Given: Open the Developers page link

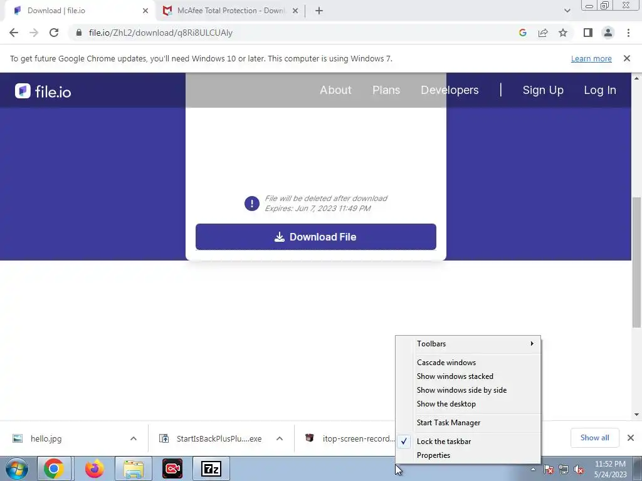Looking at the screenshot, I should [450, 90].
